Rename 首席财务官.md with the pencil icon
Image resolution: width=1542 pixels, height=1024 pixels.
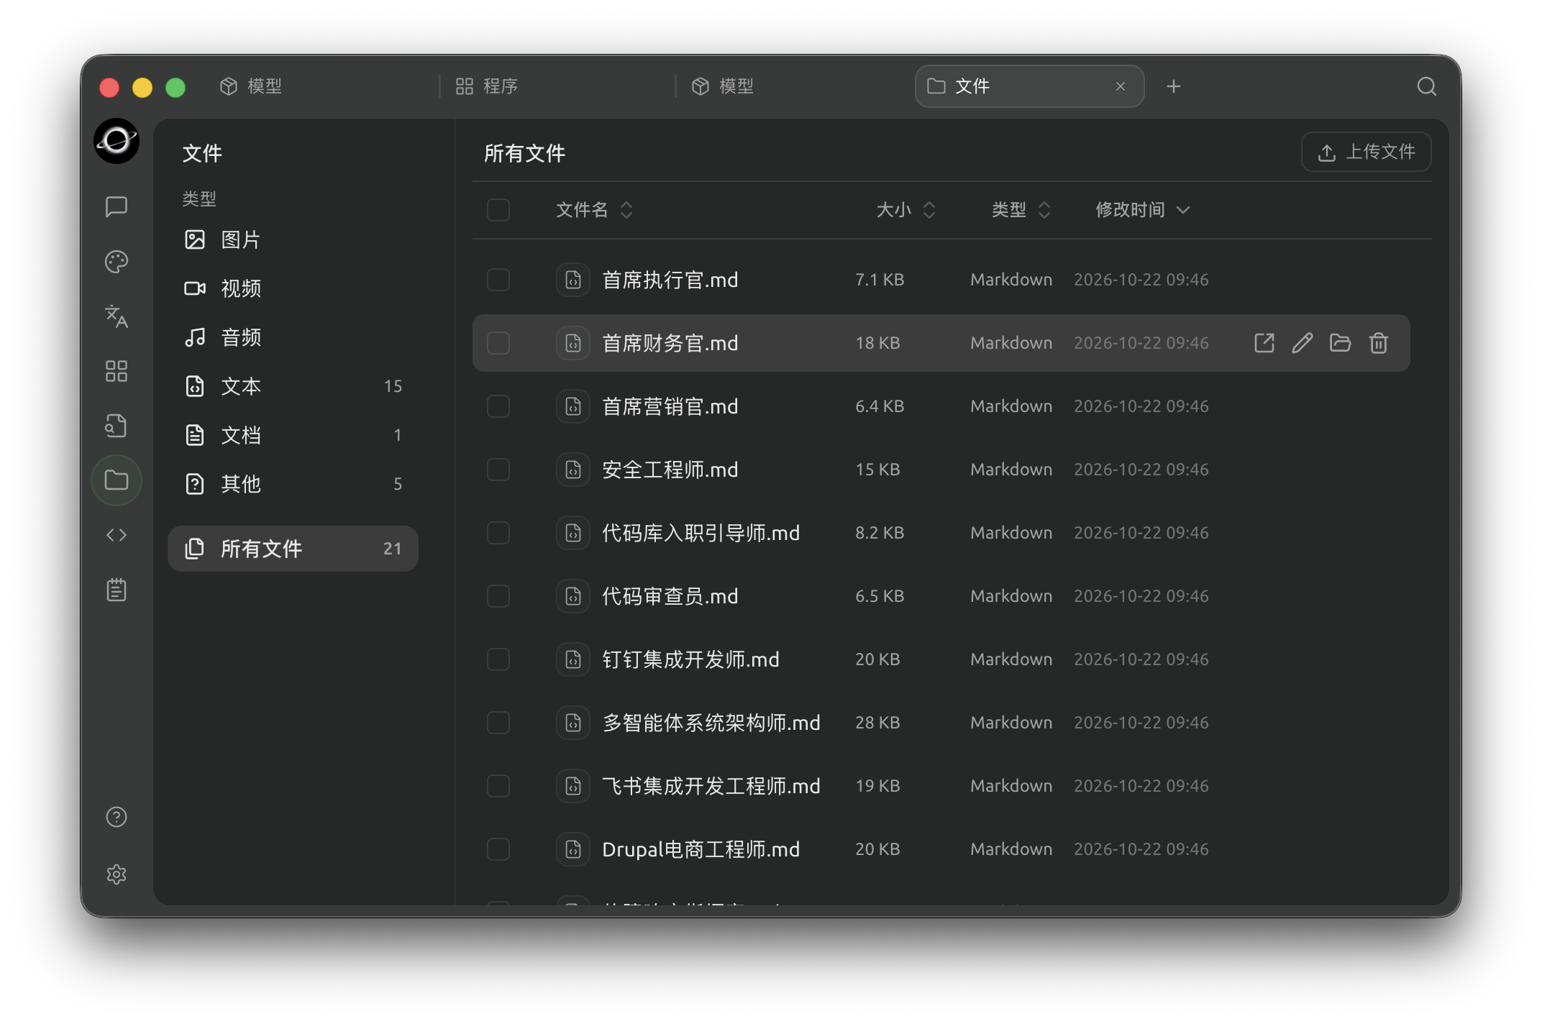(1302, 343)
